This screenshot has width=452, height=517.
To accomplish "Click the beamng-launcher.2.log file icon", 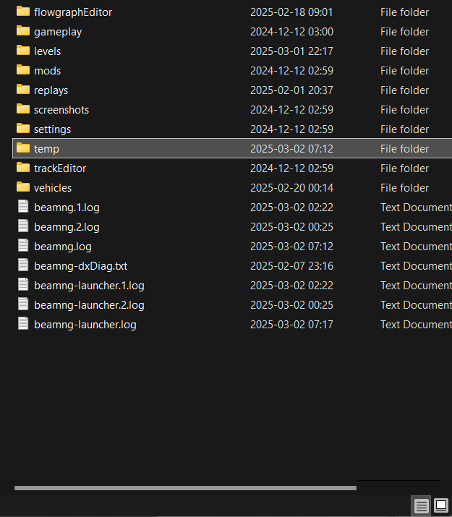I will pos(23,304).
